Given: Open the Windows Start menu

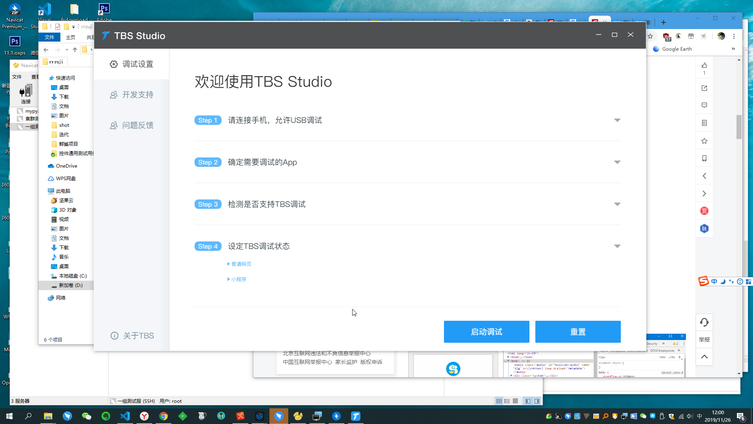Looking at the screenshot, I should 9,416.
